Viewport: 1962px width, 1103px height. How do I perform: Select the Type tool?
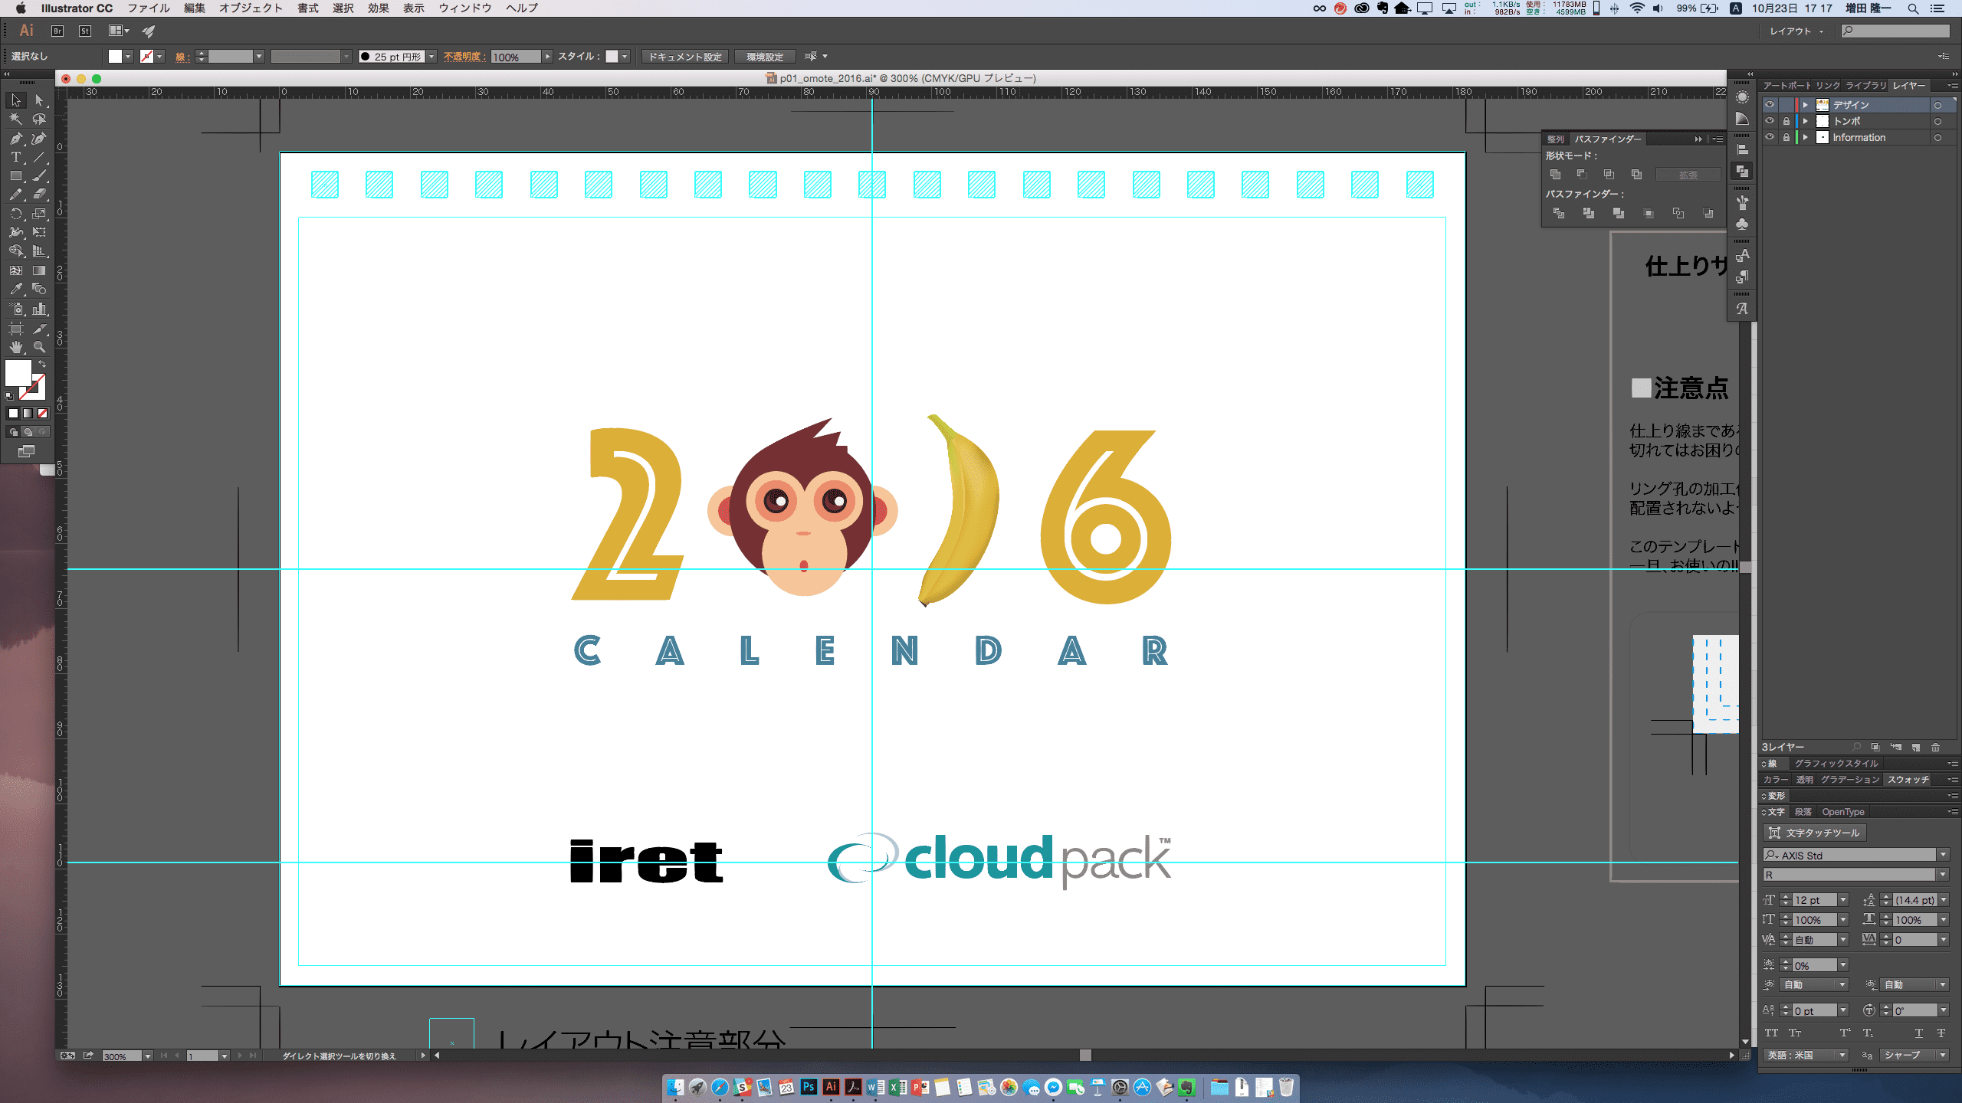(x=15, y=157)
